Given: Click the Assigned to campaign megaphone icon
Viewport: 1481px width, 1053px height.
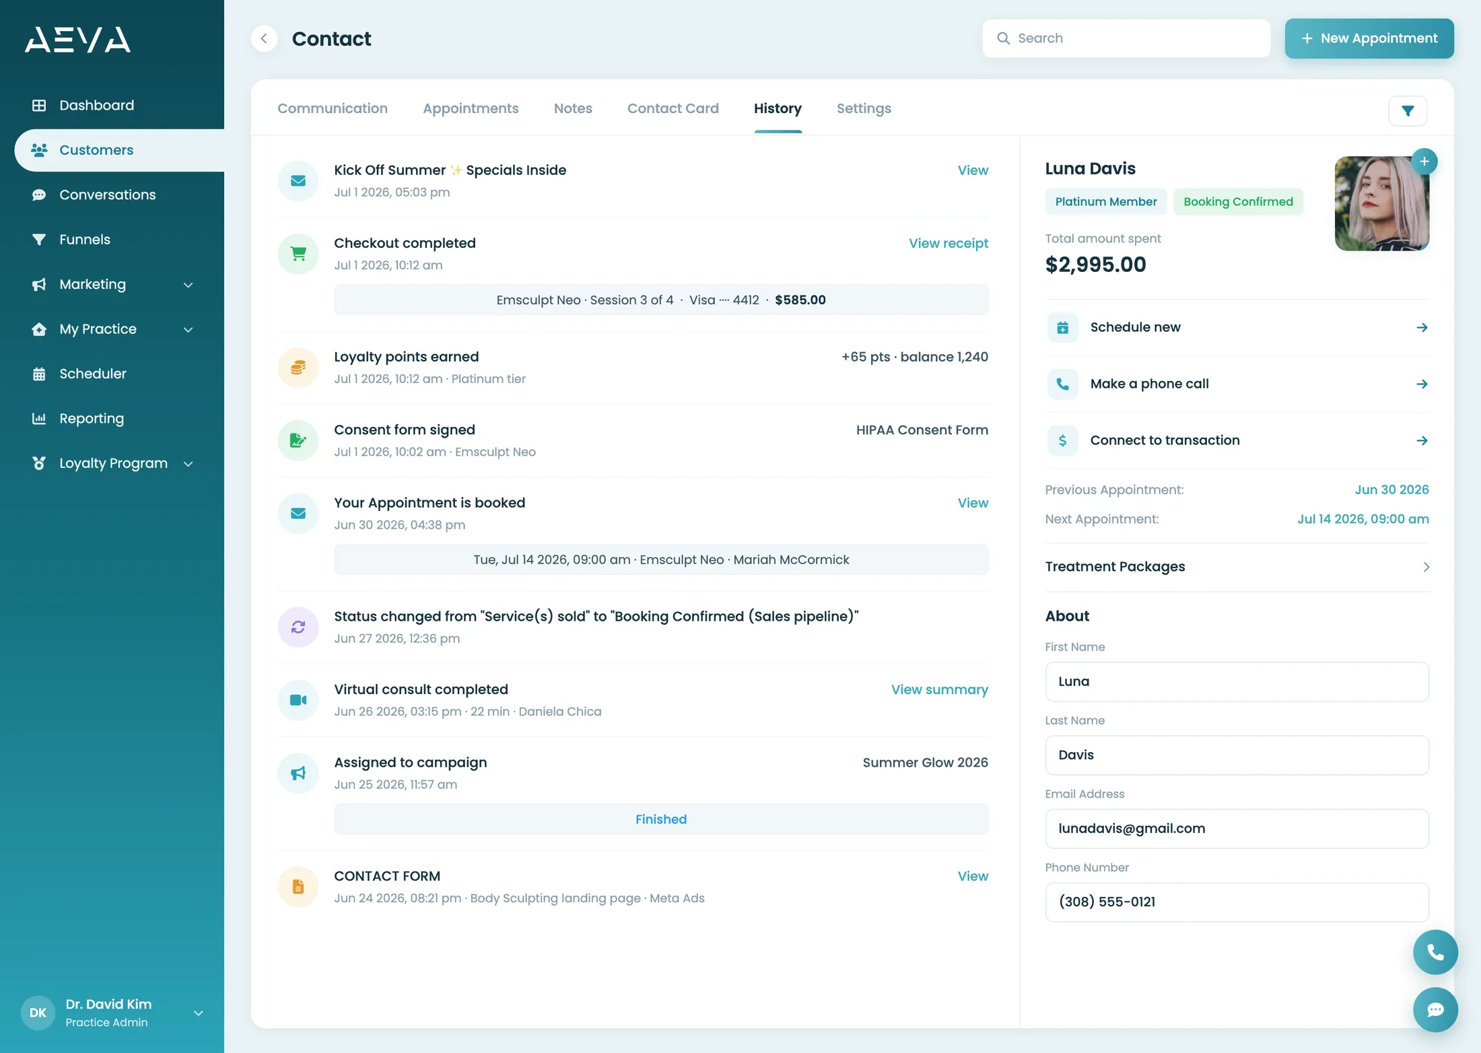Looking at the screenshot, I should pos(298,773).
